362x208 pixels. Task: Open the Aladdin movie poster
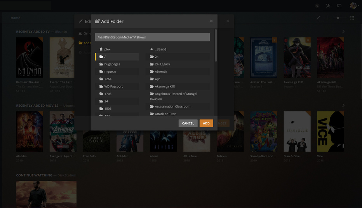pos(30,132)
